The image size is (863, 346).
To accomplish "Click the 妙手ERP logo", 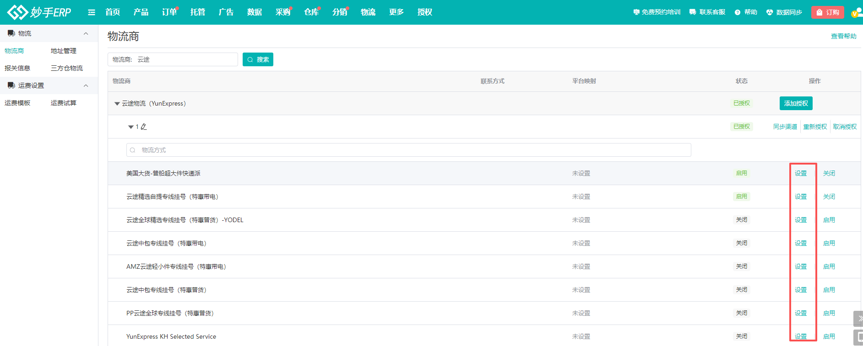I will click(39, 12).
